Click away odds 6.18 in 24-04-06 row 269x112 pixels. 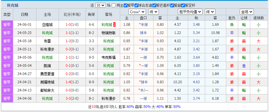[x=215, y=99]
